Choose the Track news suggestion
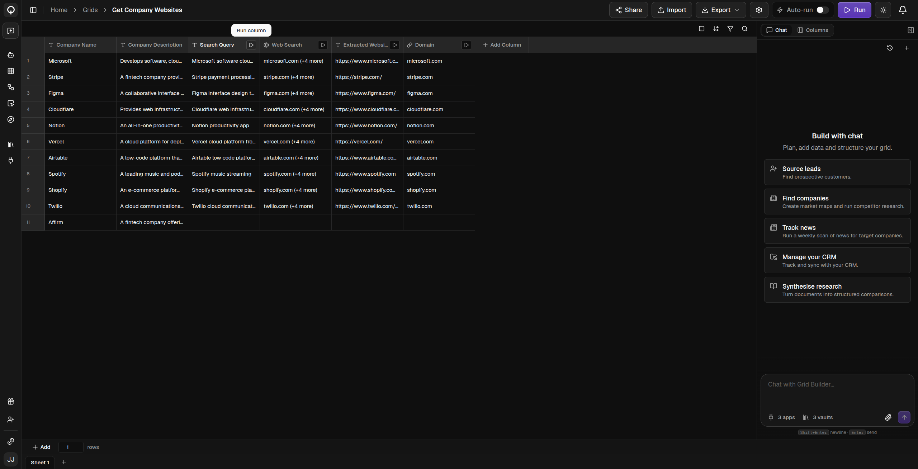The width and height of the screenshot is (918, 469). tap(837, 231)
